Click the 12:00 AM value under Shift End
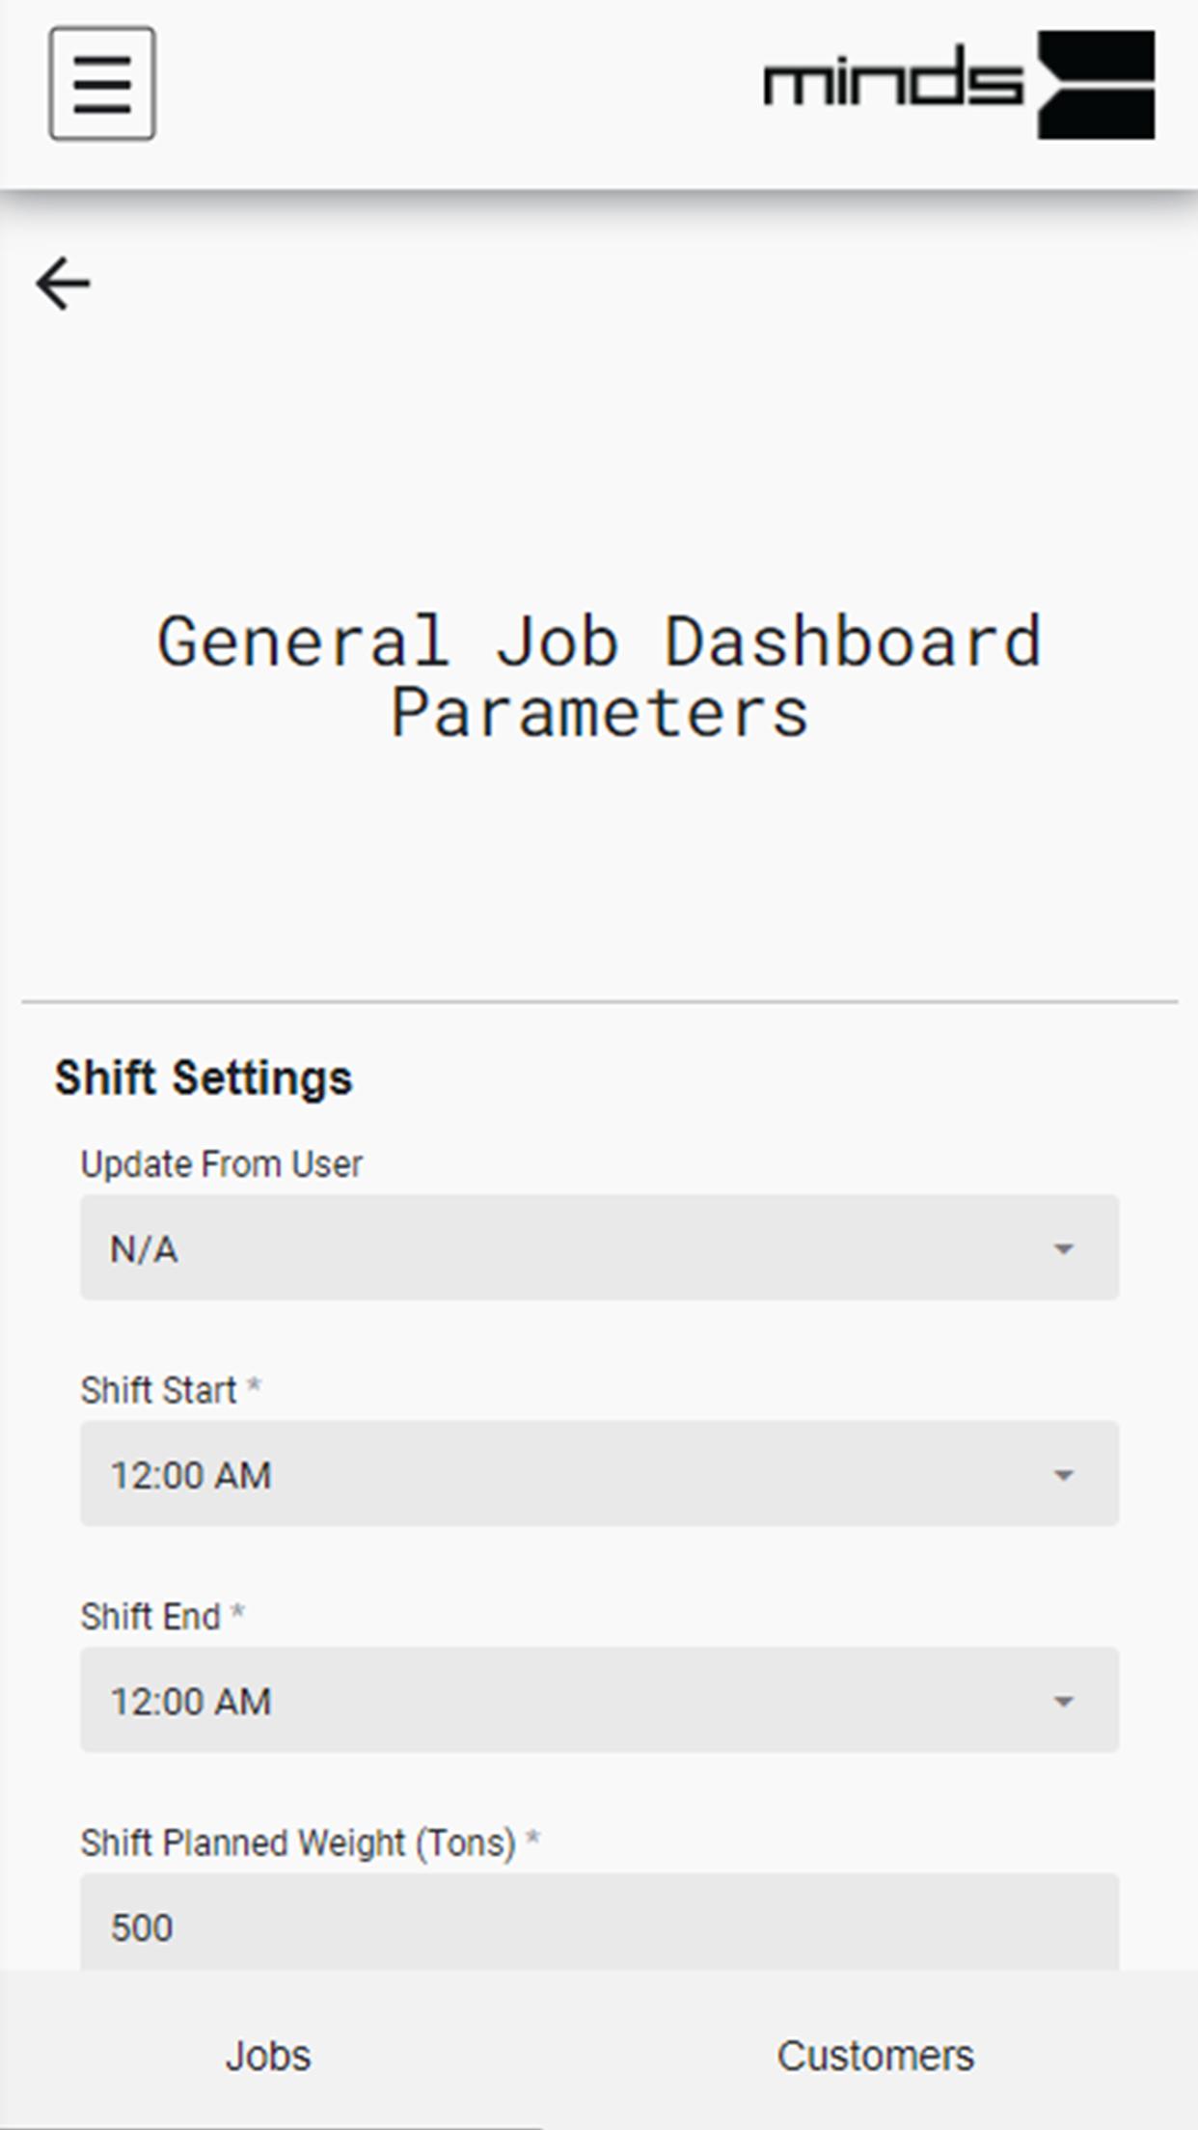The width and height of the screenshot is (1198, 2130). coord(191,1702)
